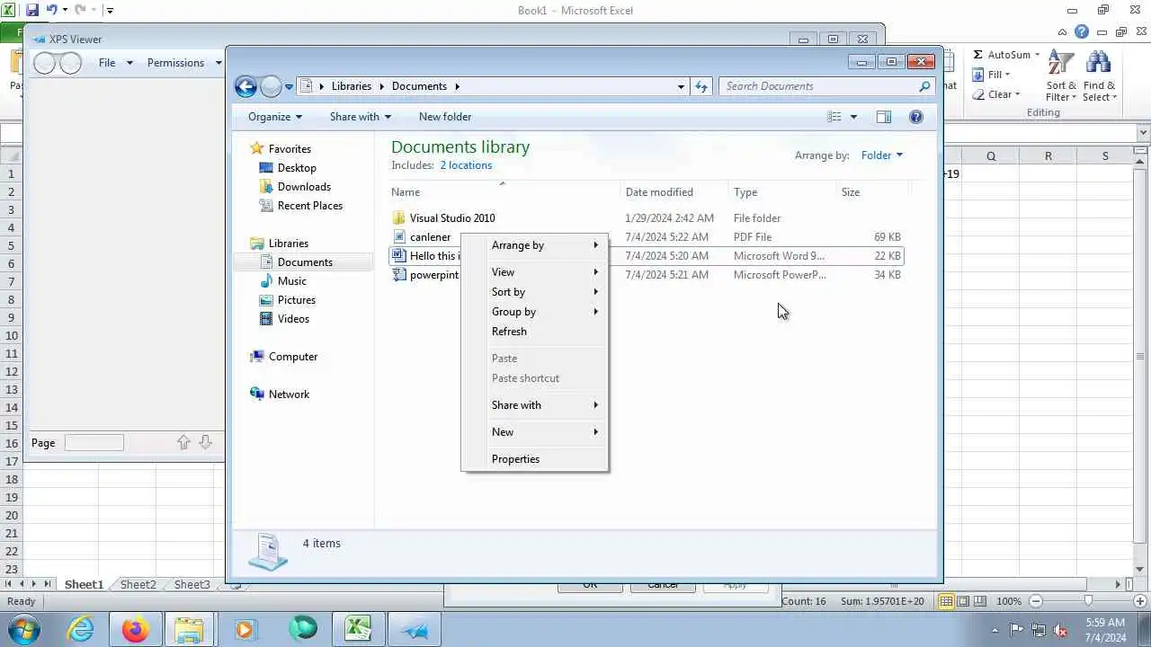
Task: Click the zoom out minus button in Excel
Action: point(1036,601)
